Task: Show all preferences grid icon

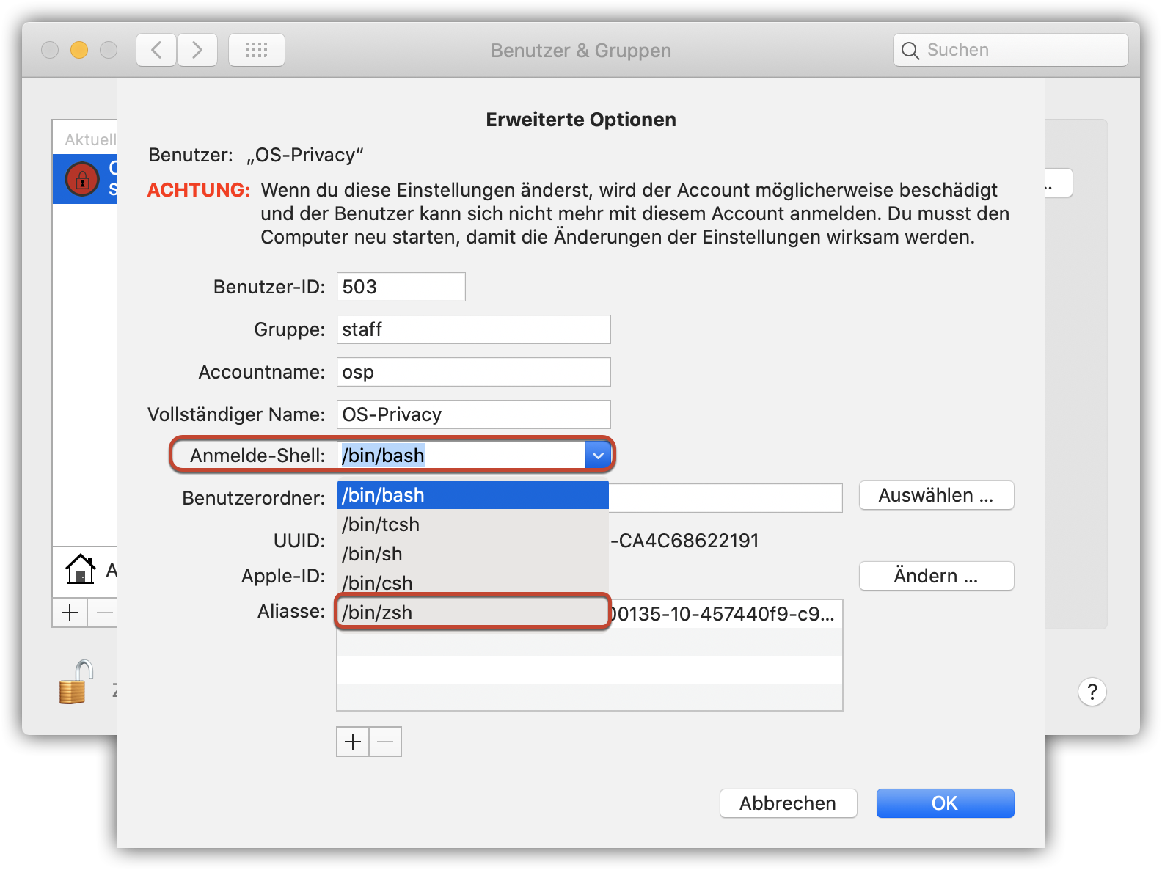Action: (257, 50)
